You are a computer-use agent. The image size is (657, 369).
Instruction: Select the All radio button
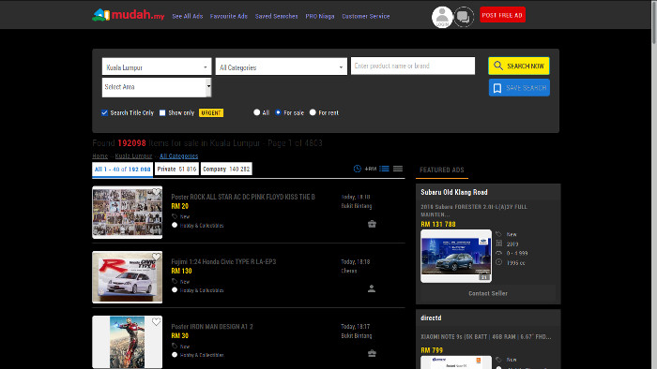pos(257,112)
